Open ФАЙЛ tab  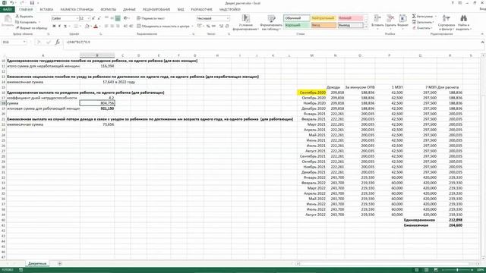click(7, 10)
